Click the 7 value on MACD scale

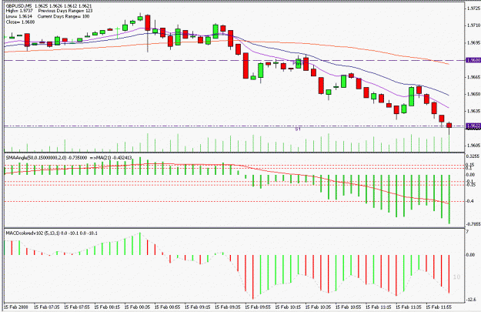tap(467, 231)
